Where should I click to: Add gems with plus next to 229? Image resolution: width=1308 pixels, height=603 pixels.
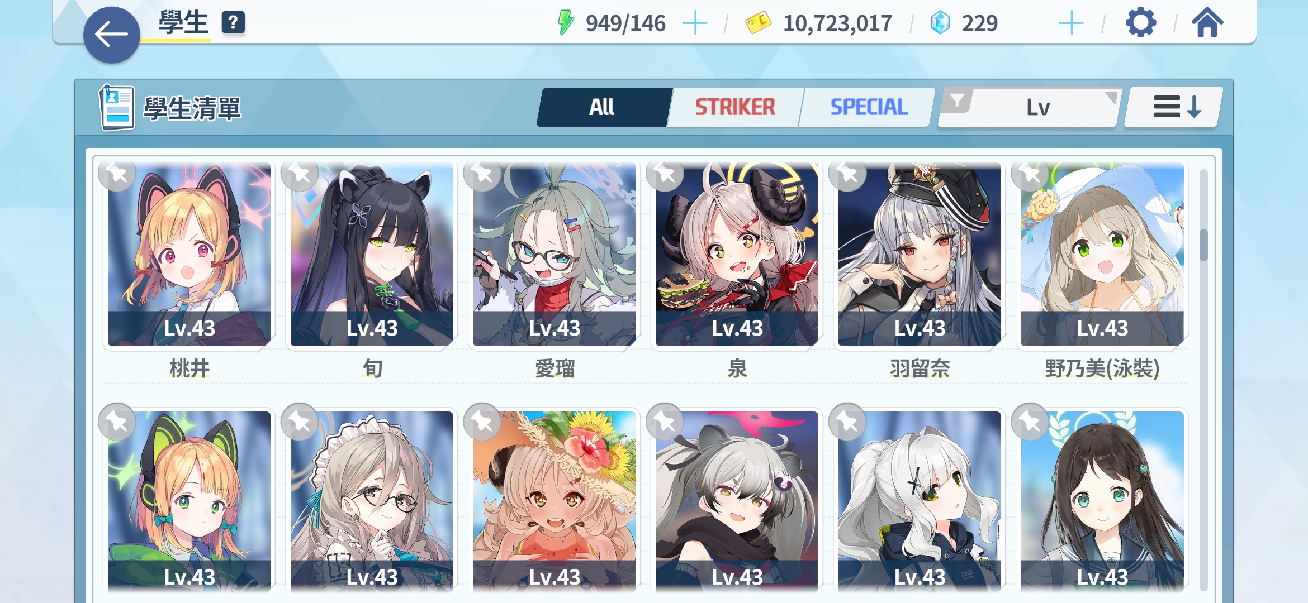[x=1071, y=23]
